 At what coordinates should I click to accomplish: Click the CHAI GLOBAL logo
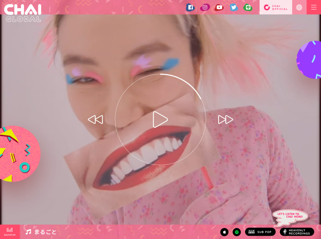[x=23, y=13]
